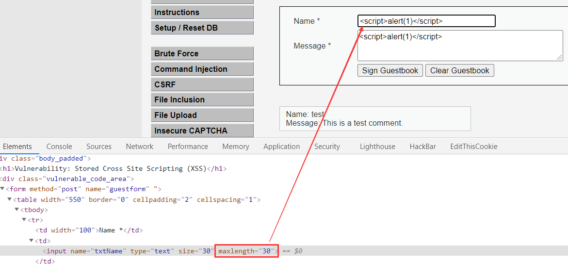This screenshot has height=264, width=568.
Task: Select the Brute Force vulnerability
Action: [x=202, y=54]
